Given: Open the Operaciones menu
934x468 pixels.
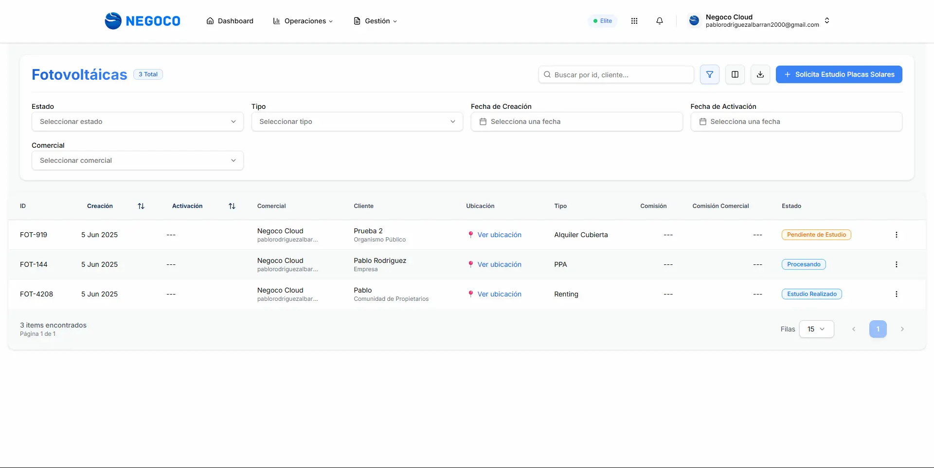Looking at the screenshot, I should 303,21.
